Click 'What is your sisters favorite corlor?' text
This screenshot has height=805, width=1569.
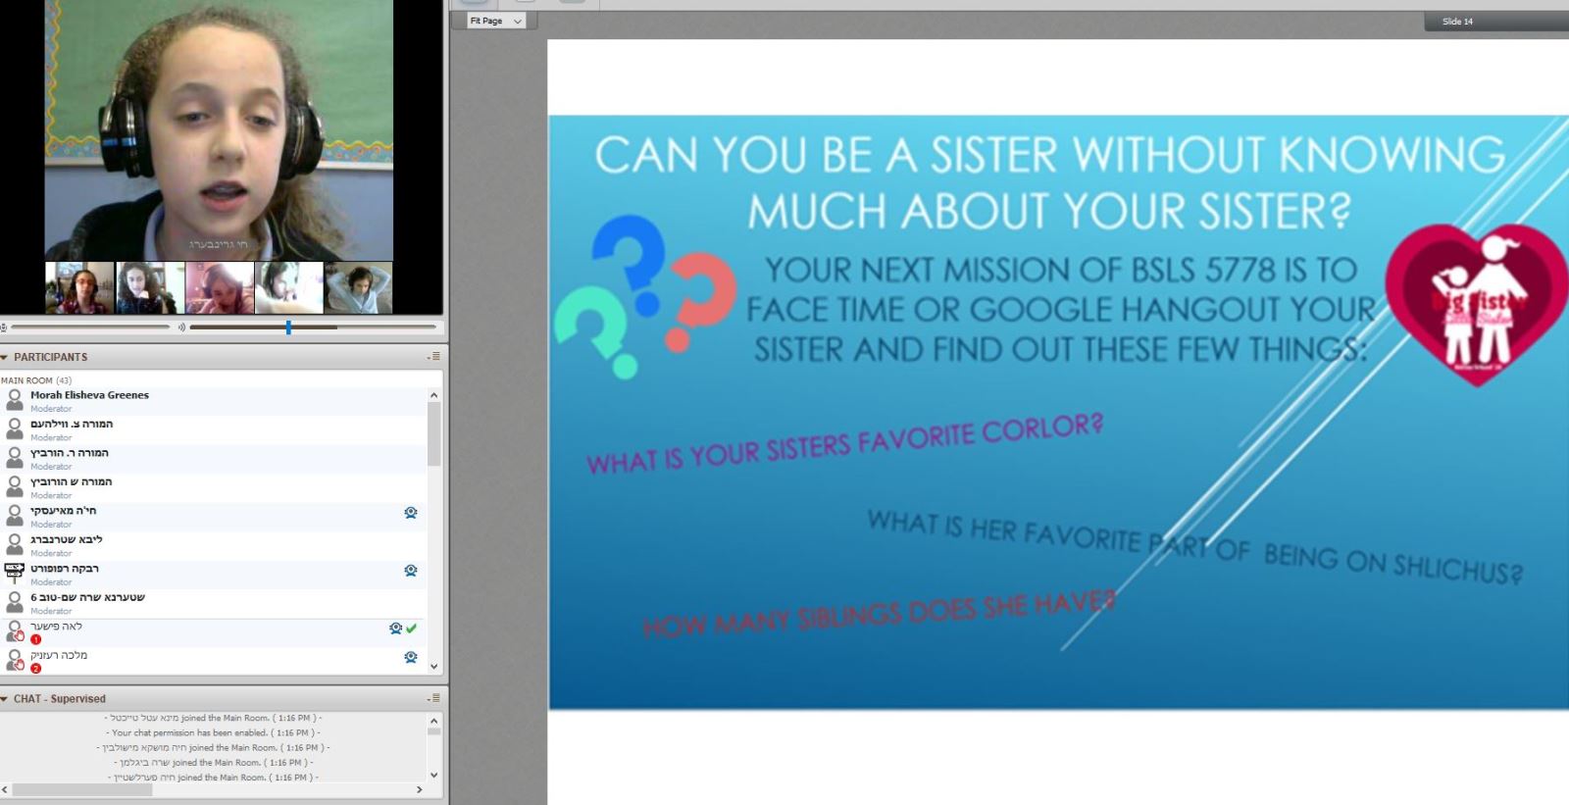845,444
